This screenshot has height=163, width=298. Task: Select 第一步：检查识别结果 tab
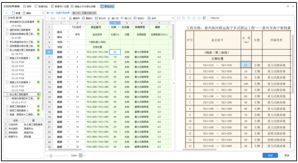click(58, 13)
